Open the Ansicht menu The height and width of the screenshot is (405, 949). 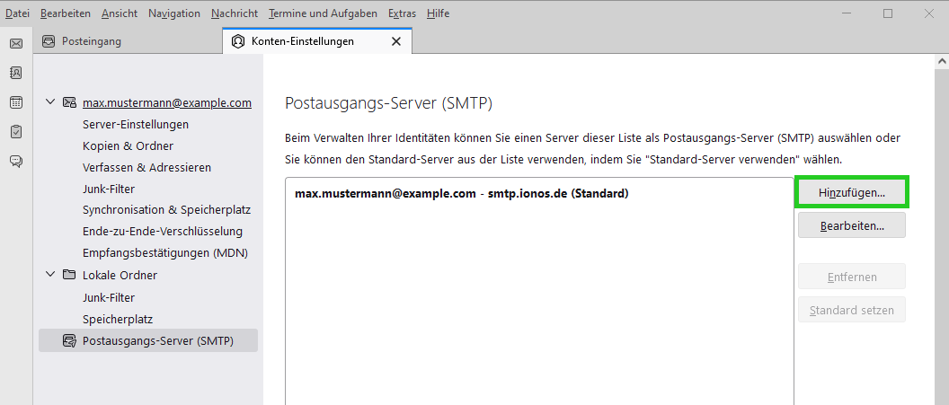(x=120, y=13)
